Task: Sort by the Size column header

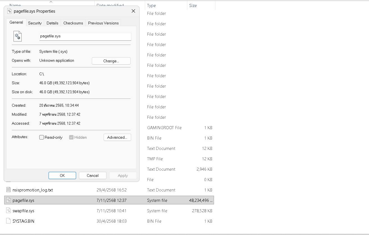Action: tap(201, 5)
